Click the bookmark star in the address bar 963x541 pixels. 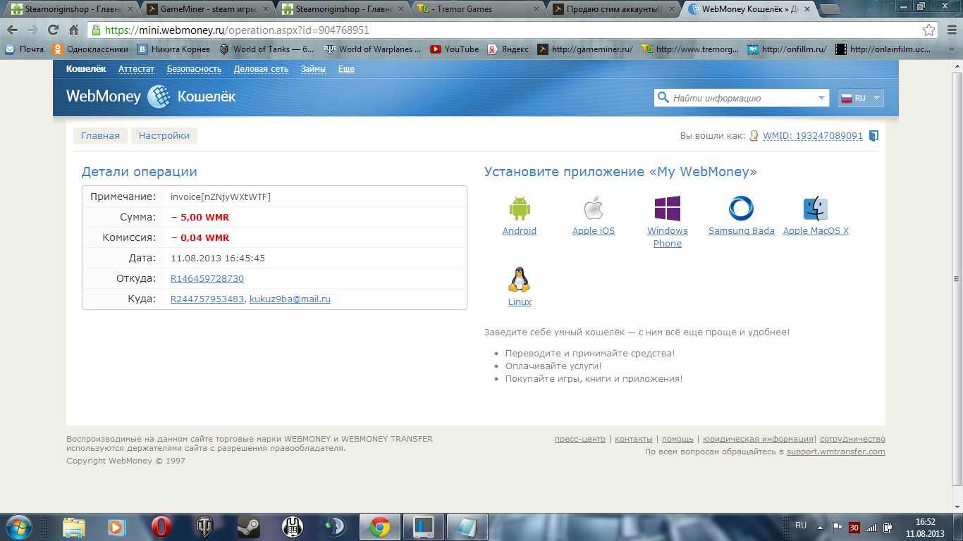[930, 30]
